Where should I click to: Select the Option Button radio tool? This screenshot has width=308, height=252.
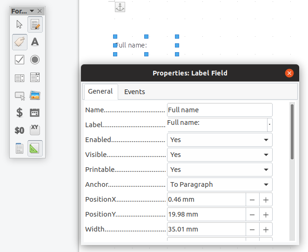35,60
